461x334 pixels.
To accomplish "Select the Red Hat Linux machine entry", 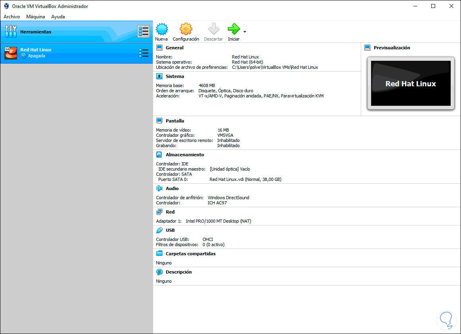I will [76, 53].
